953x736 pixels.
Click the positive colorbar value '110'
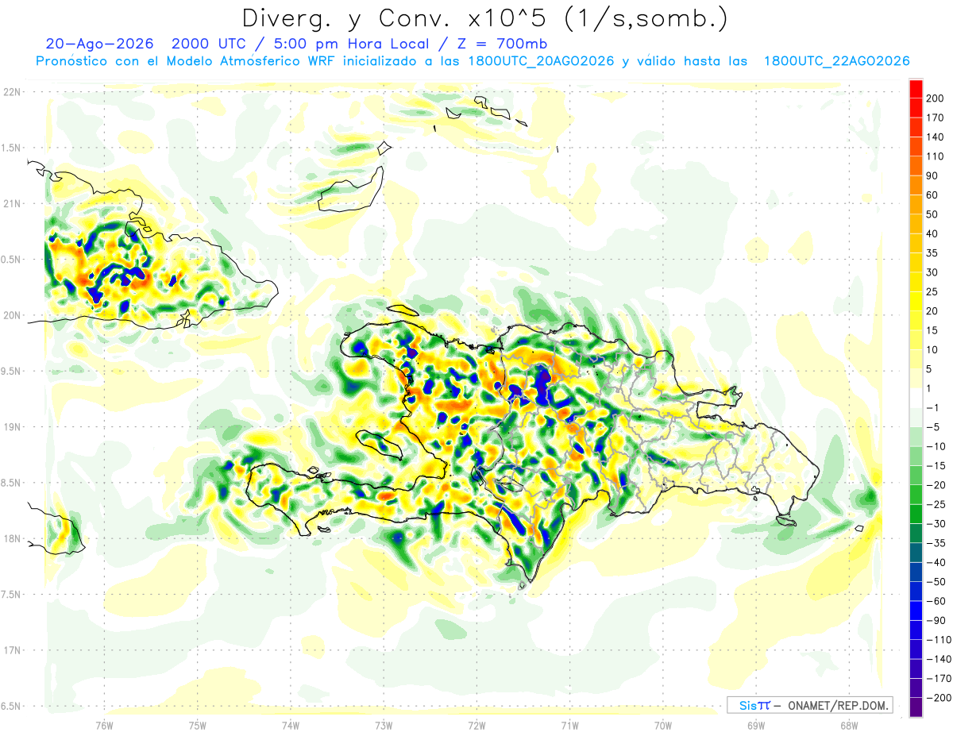(x=935, y=156)
